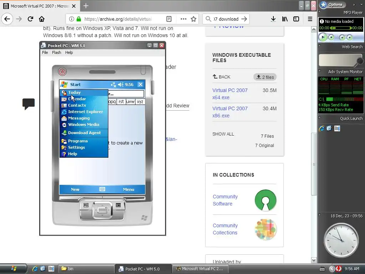The image size is (365, 274).
Task: Mute via the speaker icon beside 9:56
Action: click(120, 85)
